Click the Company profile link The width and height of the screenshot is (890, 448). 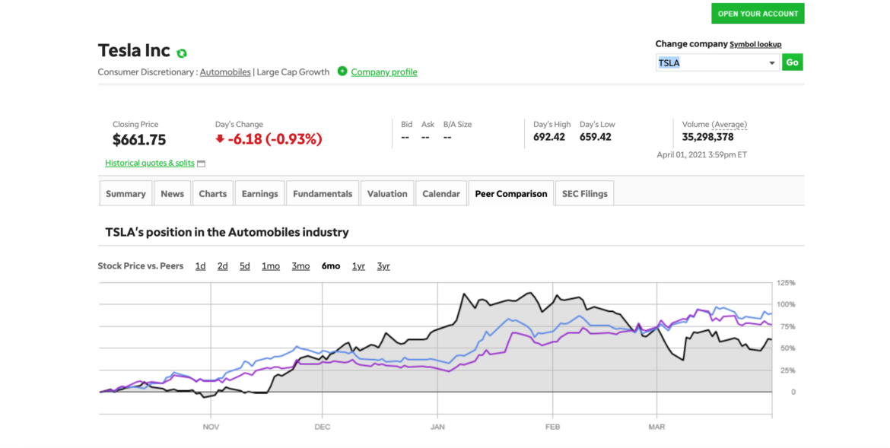pyautogui.click(x=384, y=71)
